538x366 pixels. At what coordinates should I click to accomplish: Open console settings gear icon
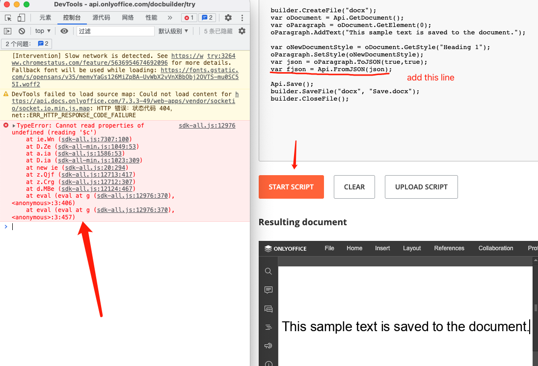click(x=242, y=31)
